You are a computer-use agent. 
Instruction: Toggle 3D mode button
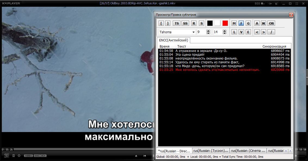[7, 156]
